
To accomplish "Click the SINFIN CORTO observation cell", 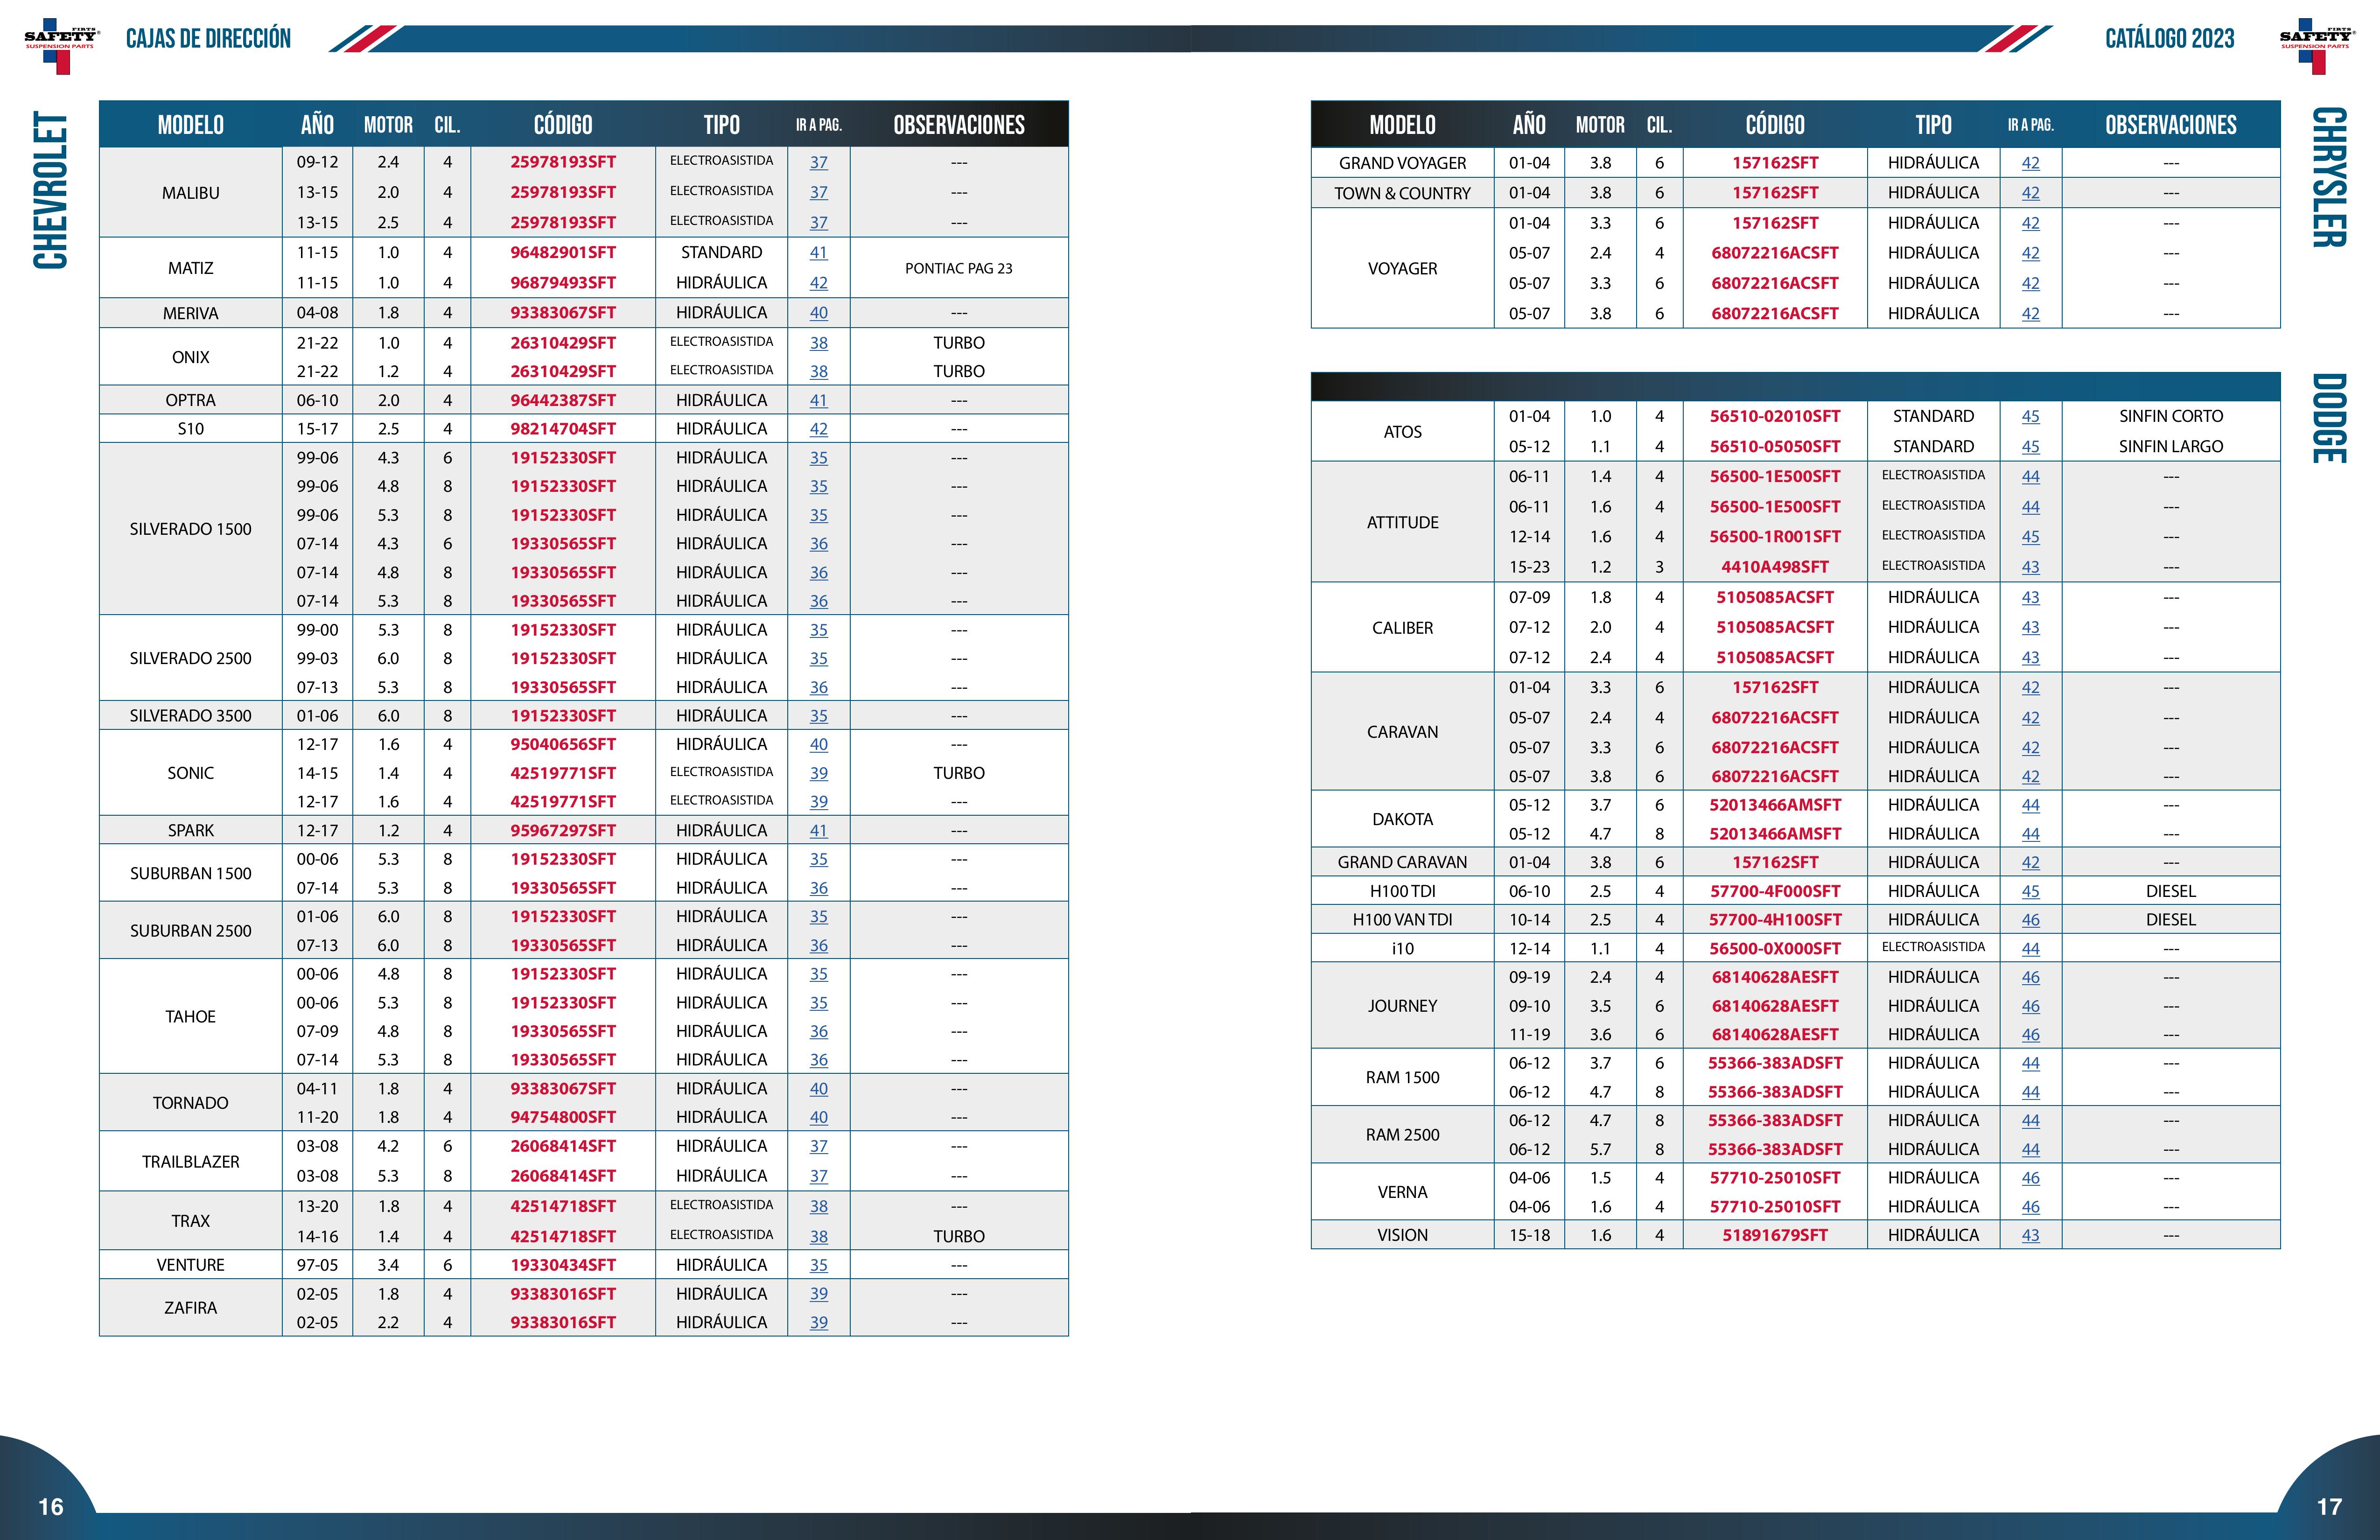I will (2171, 416).
